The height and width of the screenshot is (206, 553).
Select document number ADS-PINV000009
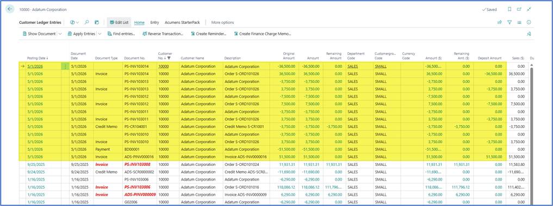(140, 195)
